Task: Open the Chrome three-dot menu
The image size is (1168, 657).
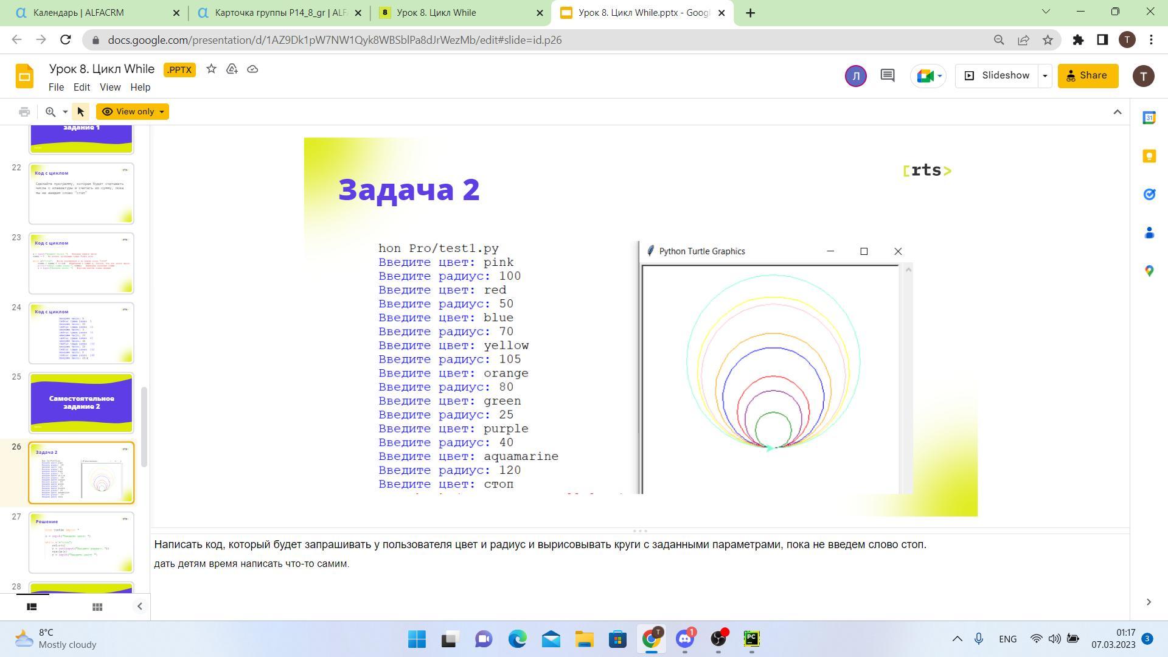Action: coord(1151,40)
